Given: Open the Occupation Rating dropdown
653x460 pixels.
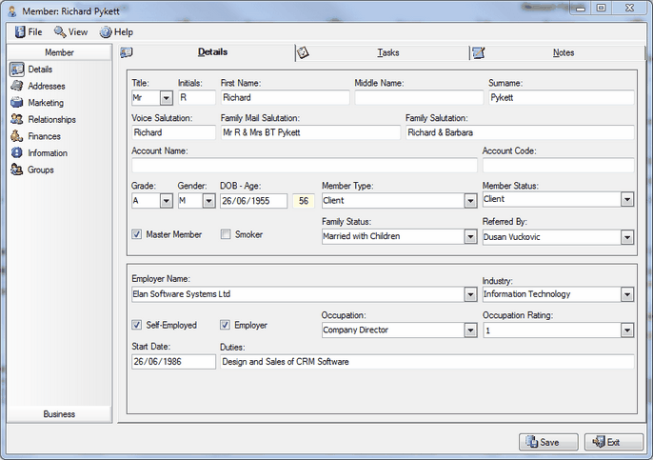Looking at the screenshot, I should tap(627, 330).
